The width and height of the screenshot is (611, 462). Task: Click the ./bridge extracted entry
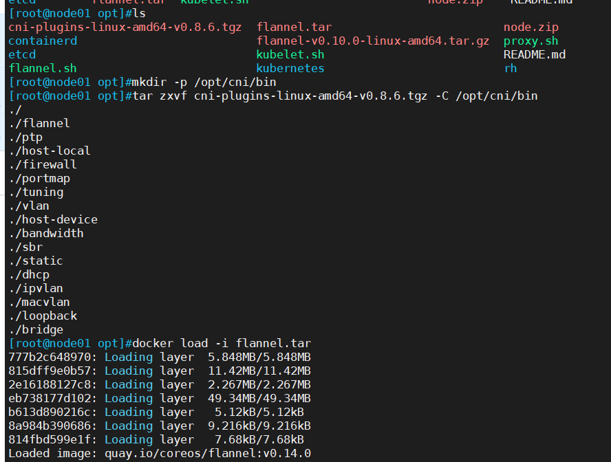click(36, 330)
